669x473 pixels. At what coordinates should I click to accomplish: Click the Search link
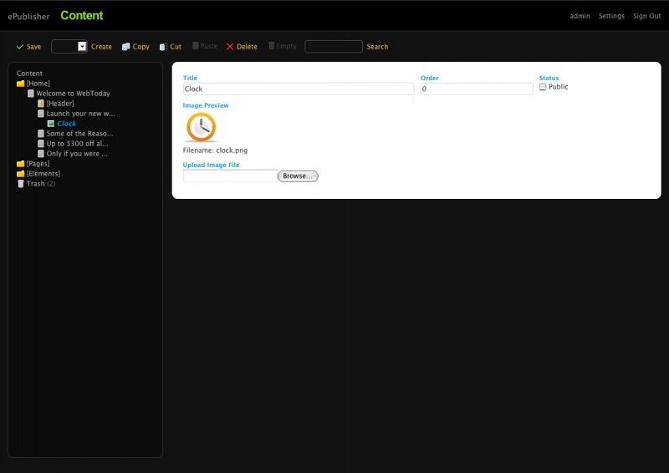point(377,47)
